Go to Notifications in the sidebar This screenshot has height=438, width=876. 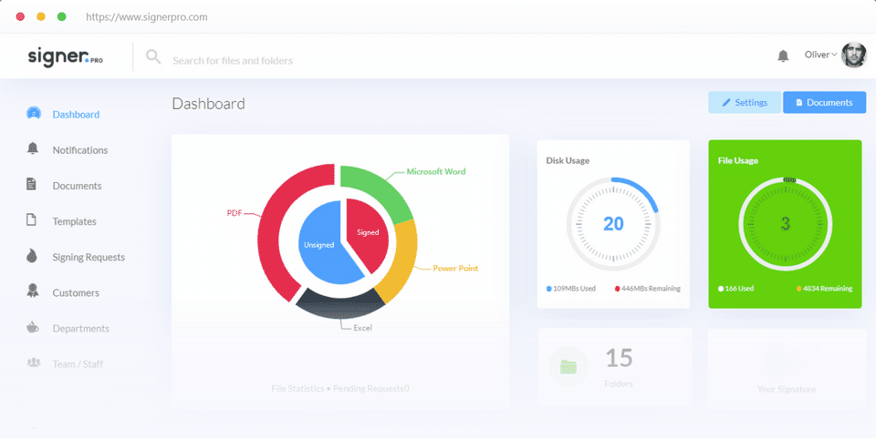coord(80,150)
